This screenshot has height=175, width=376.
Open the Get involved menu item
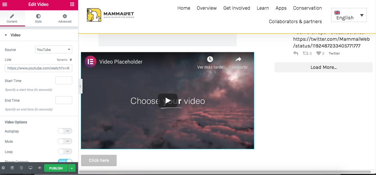(237, 8)
